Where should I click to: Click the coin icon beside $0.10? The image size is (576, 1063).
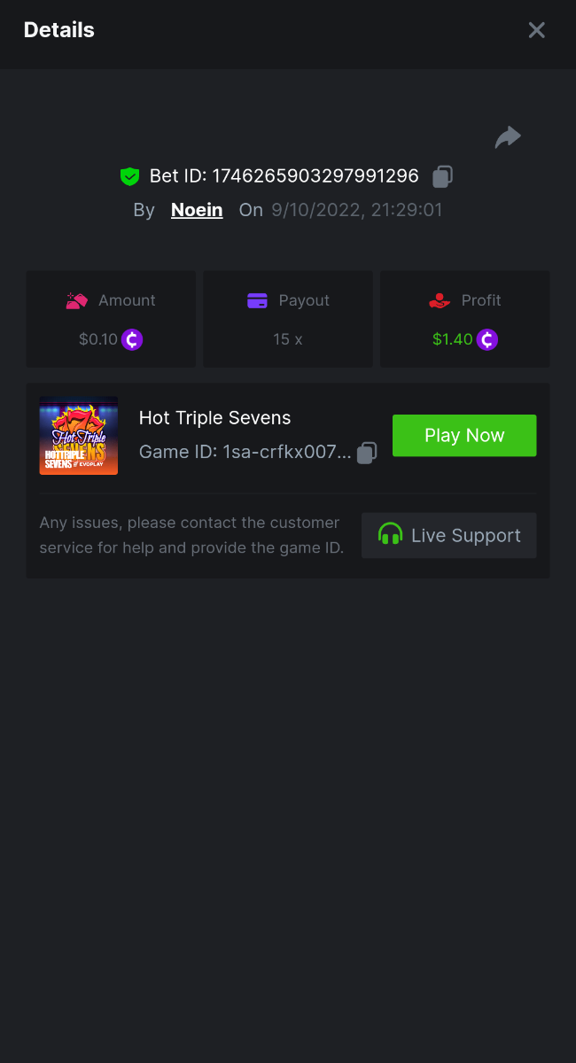coord(132,339)
